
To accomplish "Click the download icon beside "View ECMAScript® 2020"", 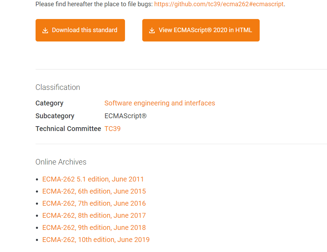I will (152, 30).
